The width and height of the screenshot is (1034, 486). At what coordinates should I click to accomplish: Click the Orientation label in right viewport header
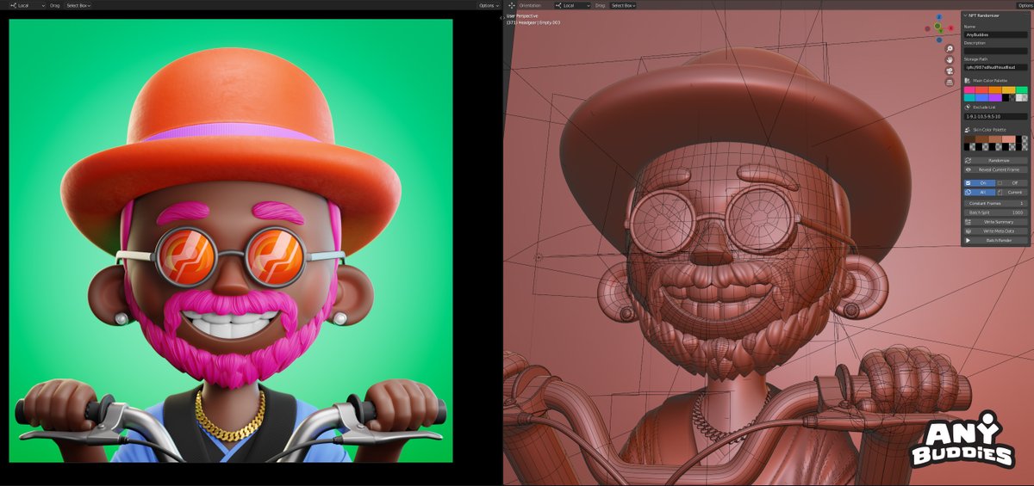click(x=530, y=5)
